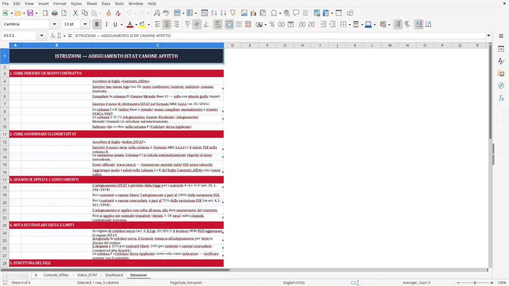Export directly as PDF
The width and height of the screenshot is (509, 286).
pos(45,13)
